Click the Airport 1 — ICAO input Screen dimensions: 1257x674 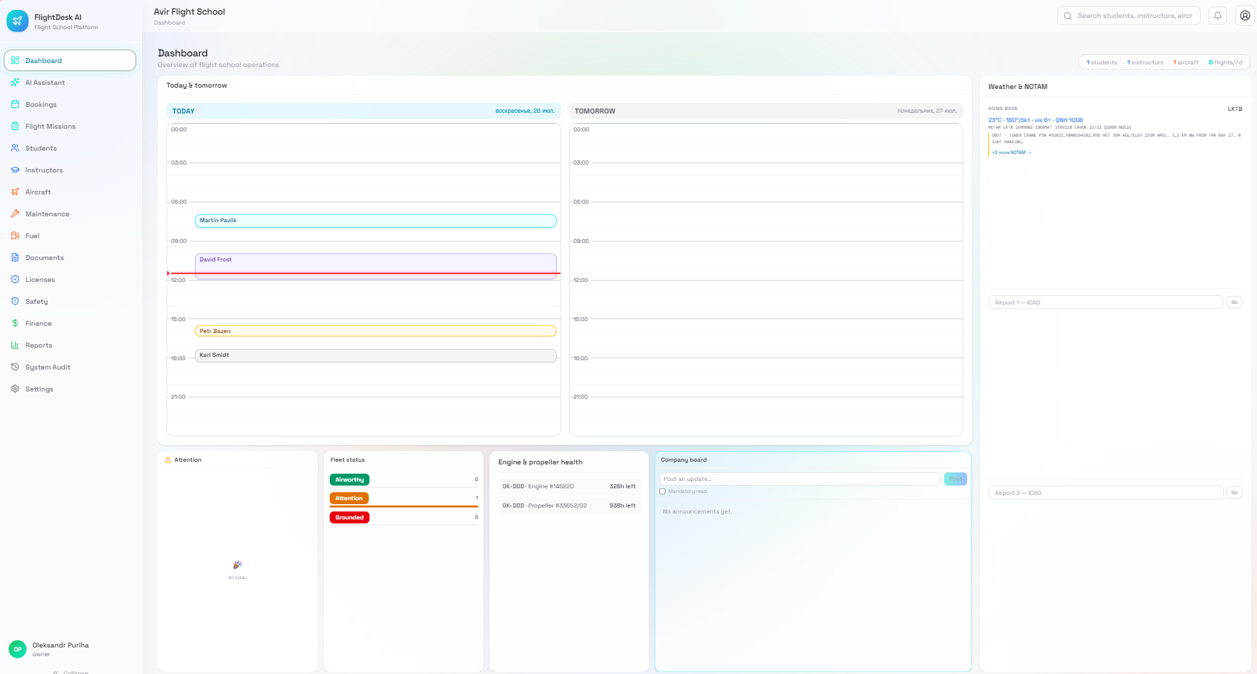(1106, 303)
